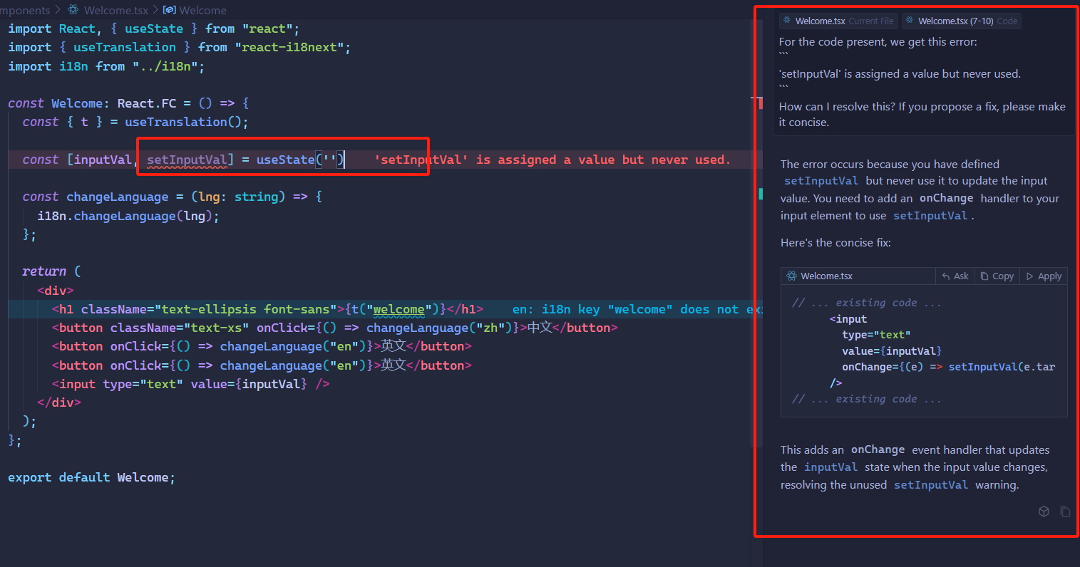Click the Ask button on code block

(x=955, y=276)
